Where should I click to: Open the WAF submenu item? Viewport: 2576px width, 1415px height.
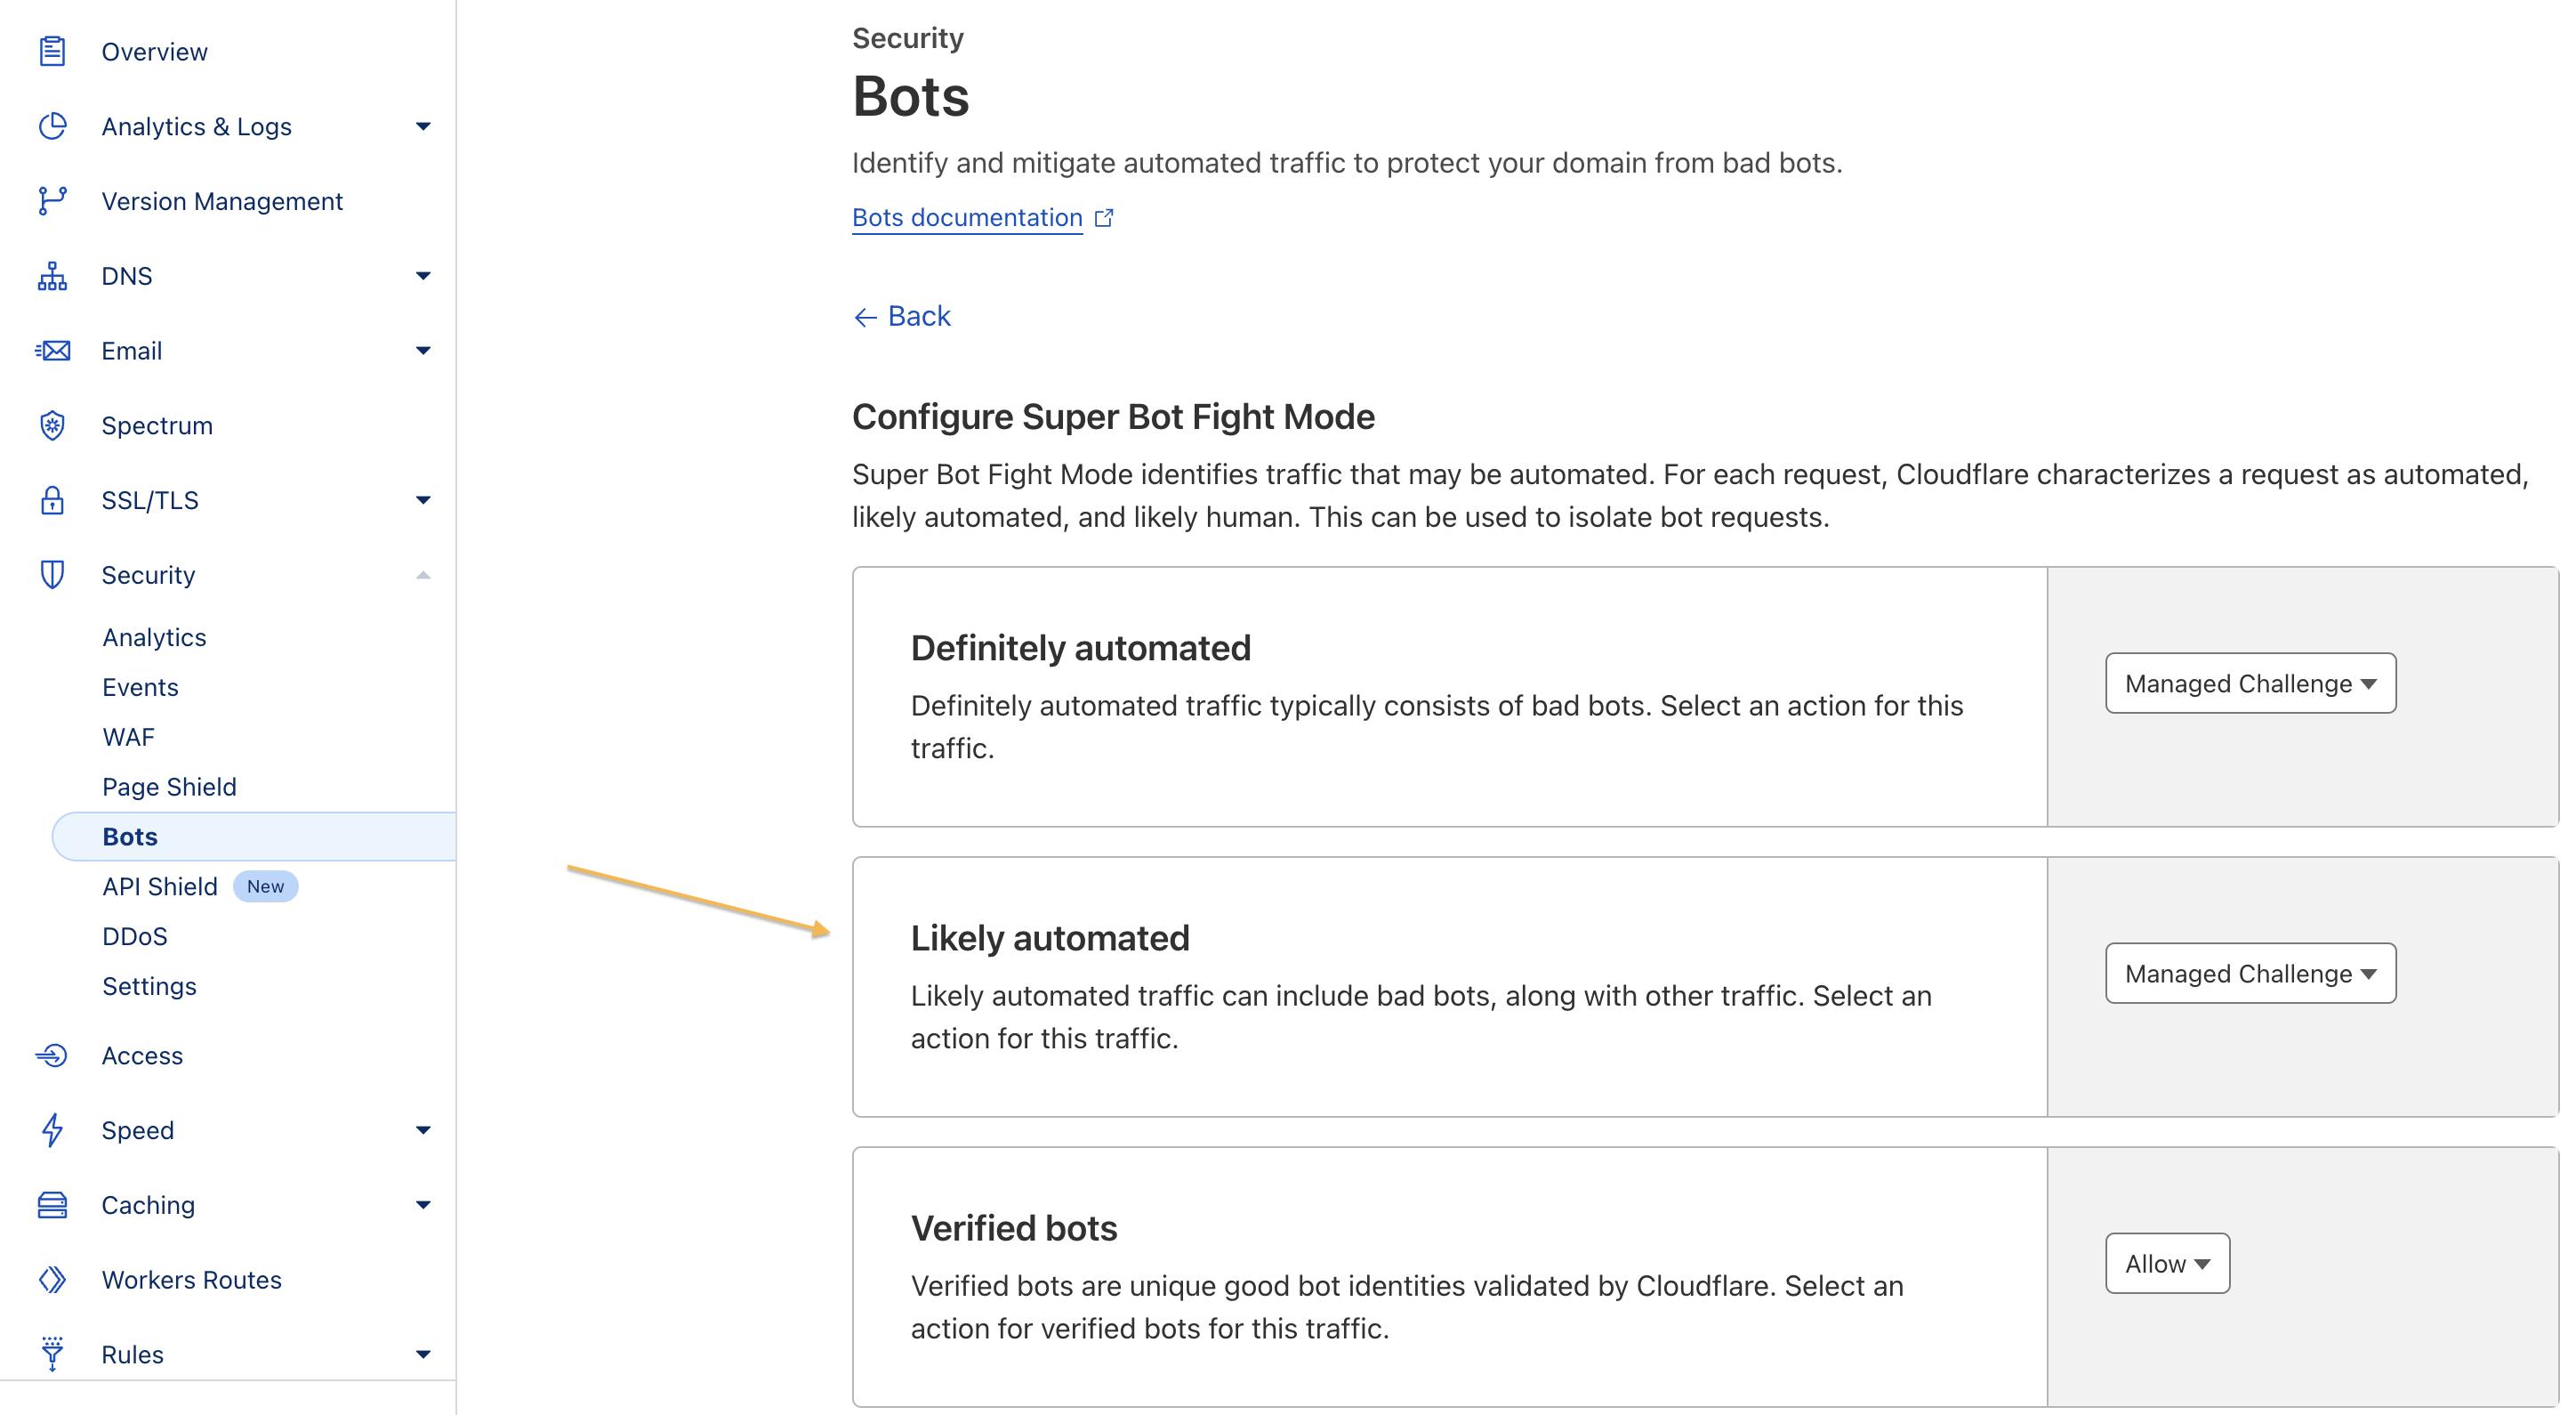(128, 738)
